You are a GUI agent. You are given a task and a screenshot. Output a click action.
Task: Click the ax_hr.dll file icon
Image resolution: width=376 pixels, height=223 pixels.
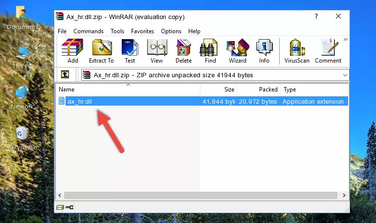point(62,101)
